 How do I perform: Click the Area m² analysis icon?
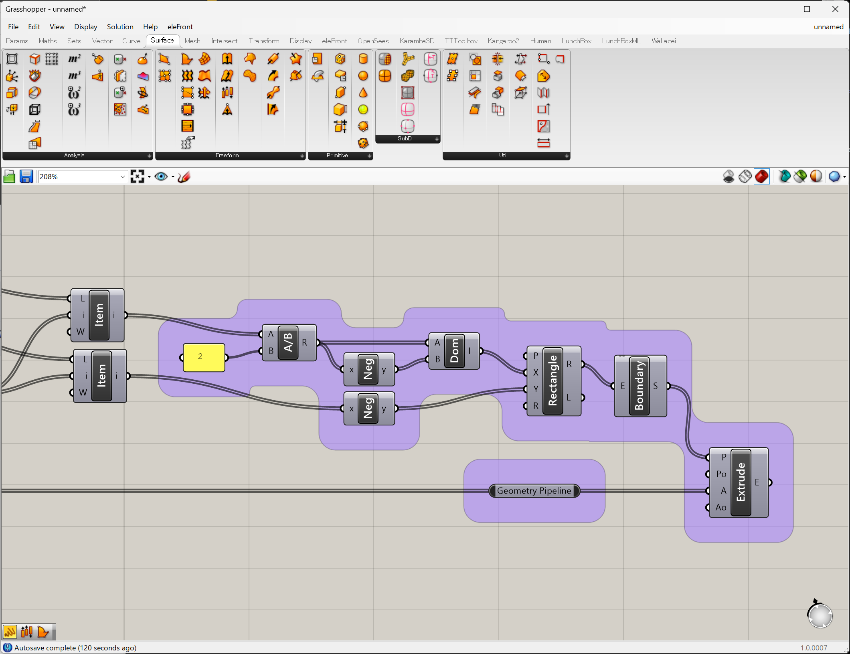(74, 59)
